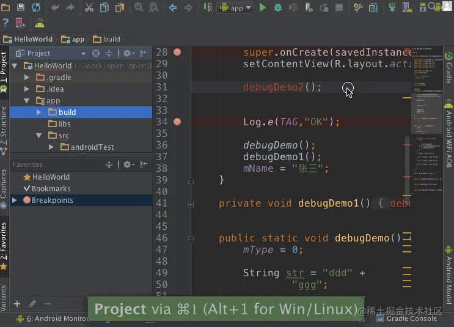Screen dimensions: 454x327
Task: Open Favorites panel gear settings
Action: tap(128, 165)
